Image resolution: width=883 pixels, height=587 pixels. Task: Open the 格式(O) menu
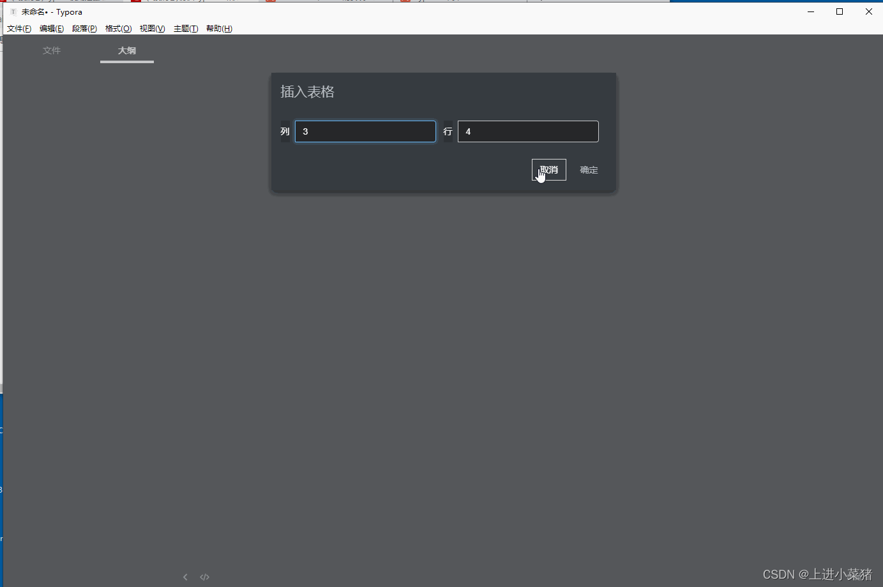click(x=118, y=29)
